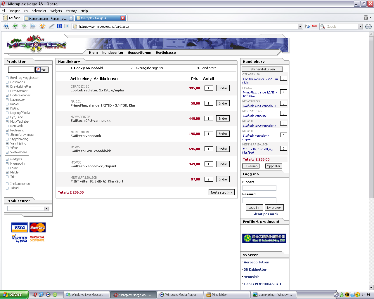Click the hw icon next to address bar

click(x=307, y=26)
